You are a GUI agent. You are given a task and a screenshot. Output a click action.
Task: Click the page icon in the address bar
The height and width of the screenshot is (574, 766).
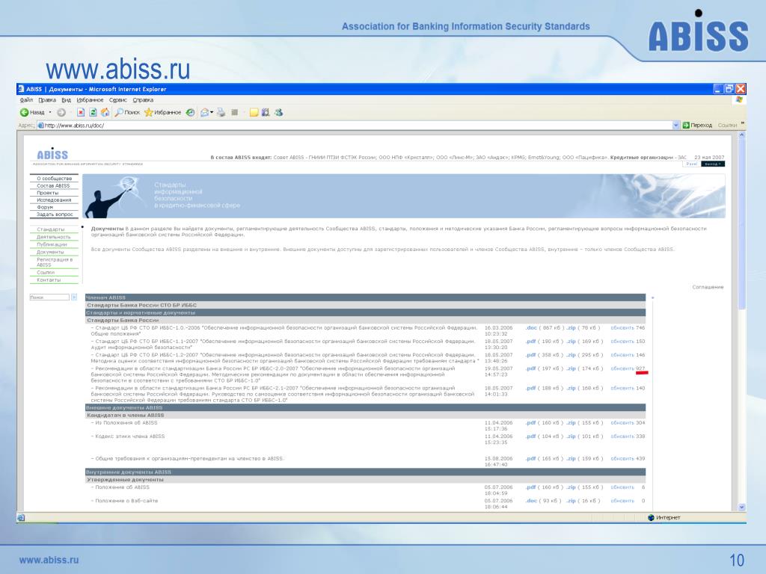41,126
